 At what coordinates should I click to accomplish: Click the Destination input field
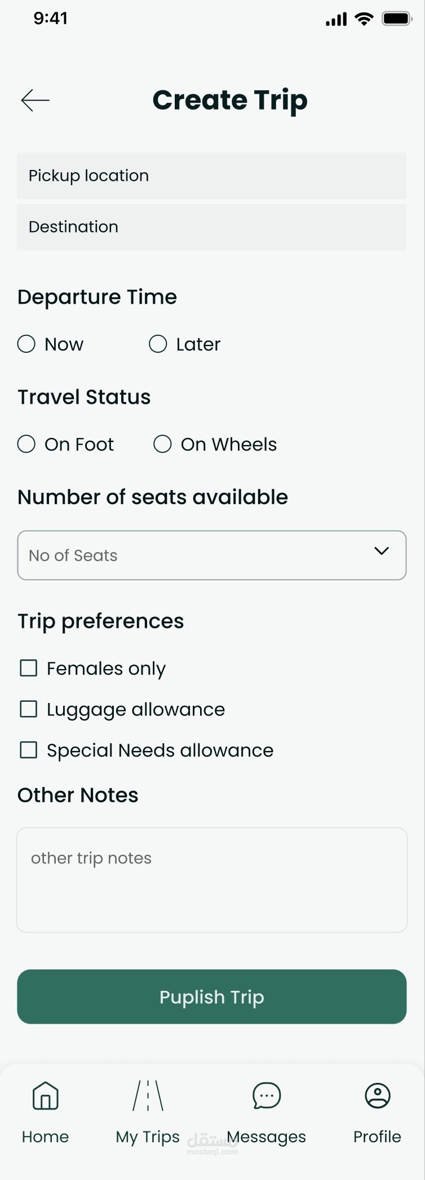[x=212, y=227]
